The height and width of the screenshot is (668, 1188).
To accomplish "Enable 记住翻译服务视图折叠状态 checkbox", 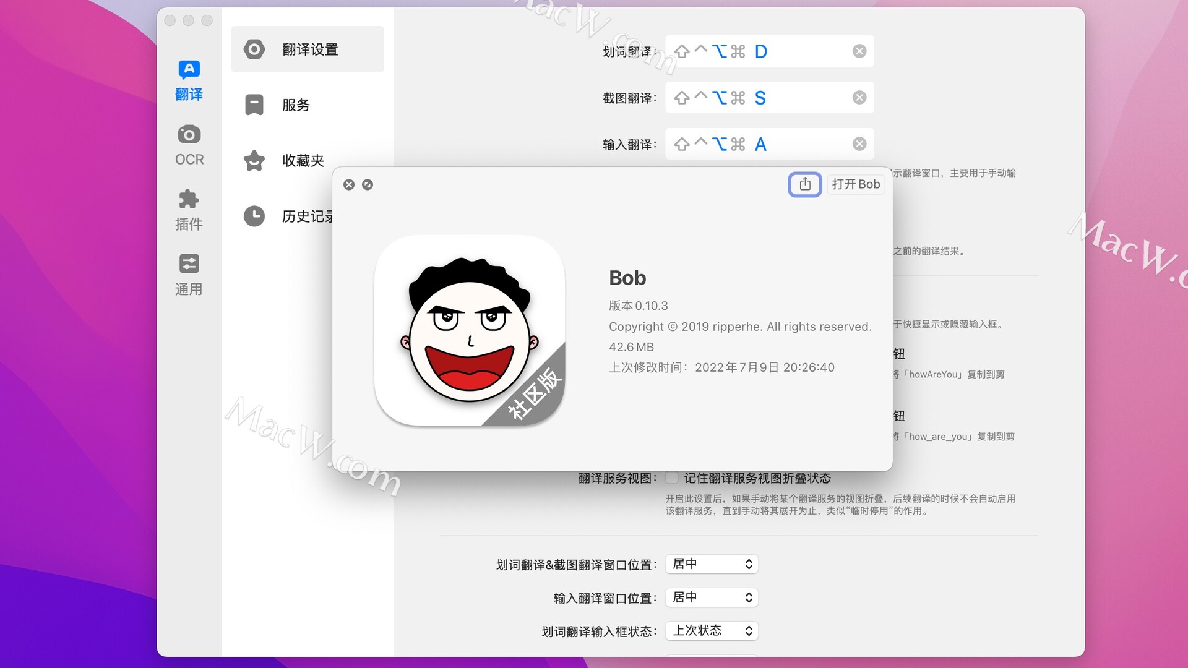I will 673,477.
